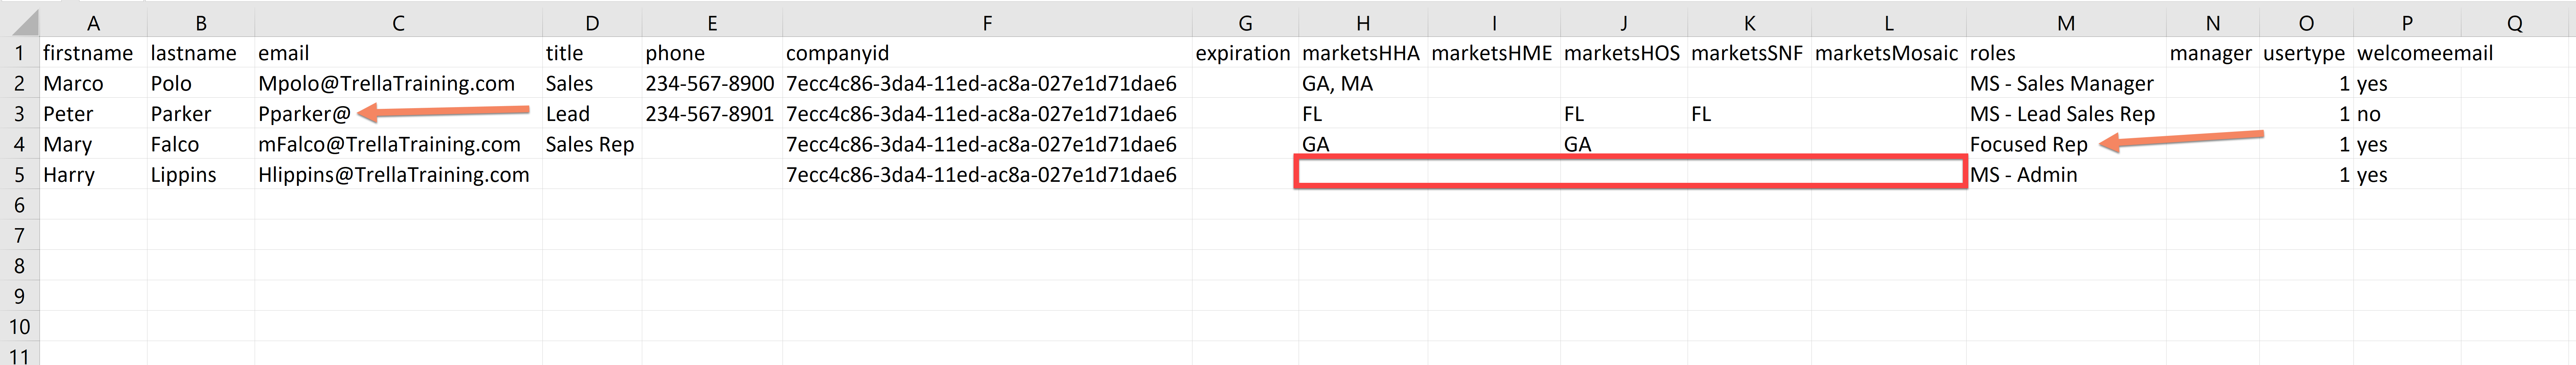Click the 'roles' header cell
This screenshot has width=2576, height=365.
pyautogui.click(x=2066, y=53)
